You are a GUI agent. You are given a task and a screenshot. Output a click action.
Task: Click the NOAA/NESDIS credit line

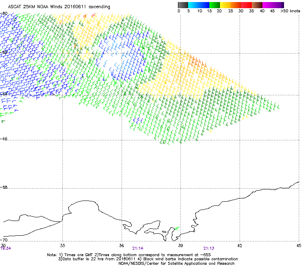tap(176, 264)
